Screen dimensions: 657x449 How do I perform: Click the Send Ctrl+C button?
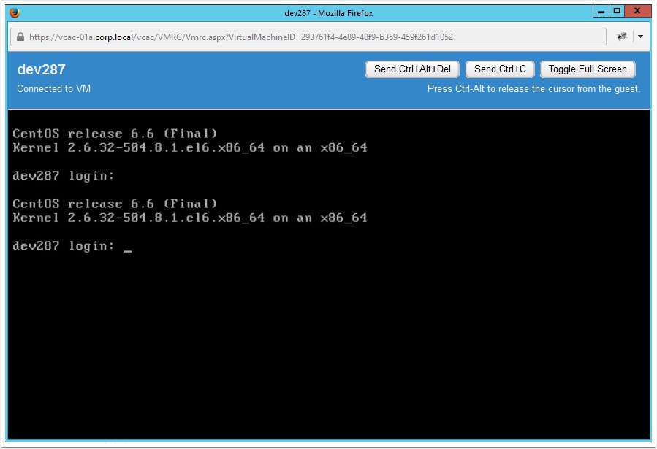pyautogui.click(x=500, y=69)
